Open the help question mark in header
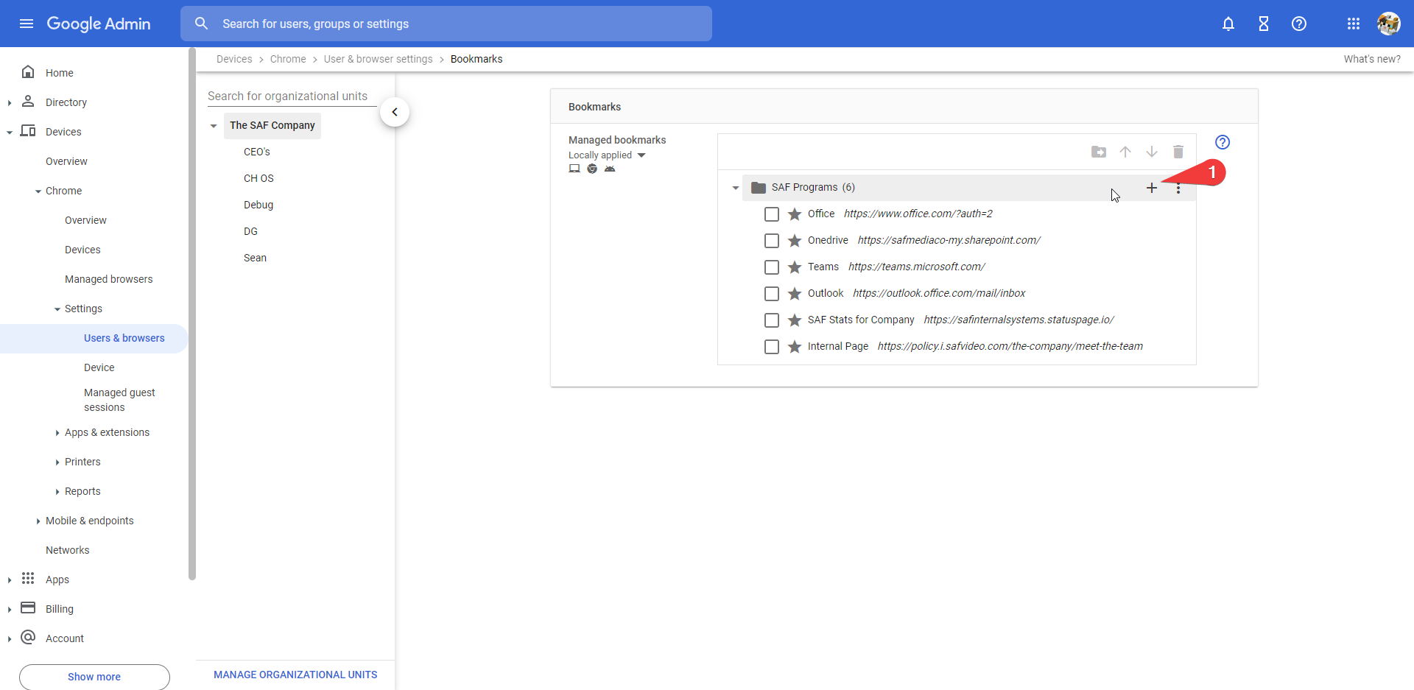The image size is (1414, 690). pyautogui.click(x=1299, y=24)
